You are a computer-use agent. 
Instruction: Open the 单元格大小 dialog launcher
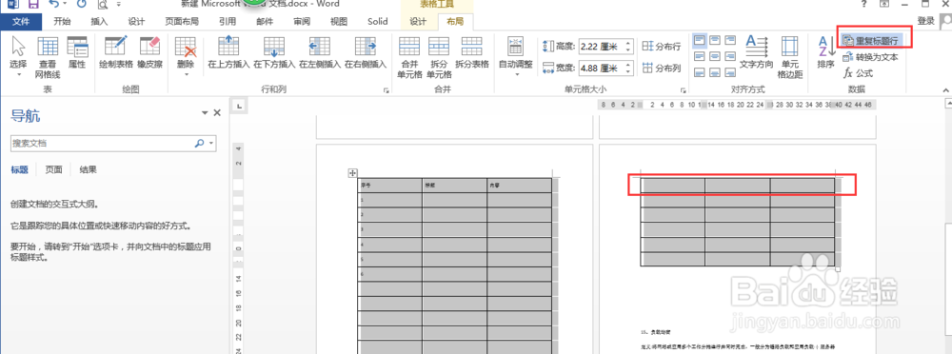pyautogui.click(x=684, y=90)
